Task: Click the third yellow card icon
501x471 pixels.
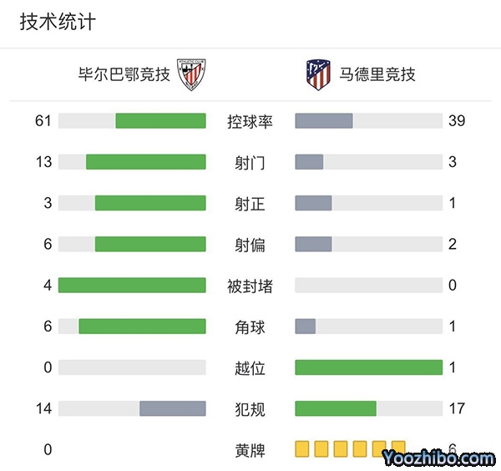Action: click(341, 449)
